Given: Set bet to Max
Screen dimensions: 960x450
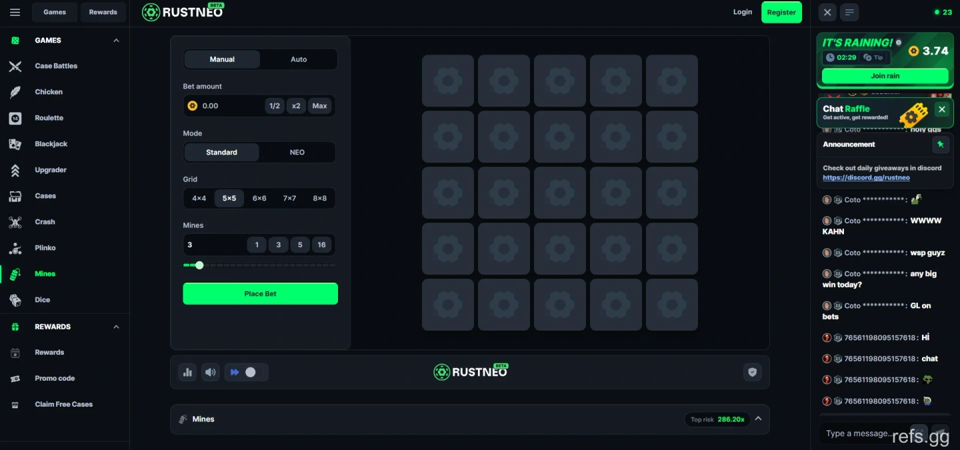Looking at the screenshot, I should (320, 106).
